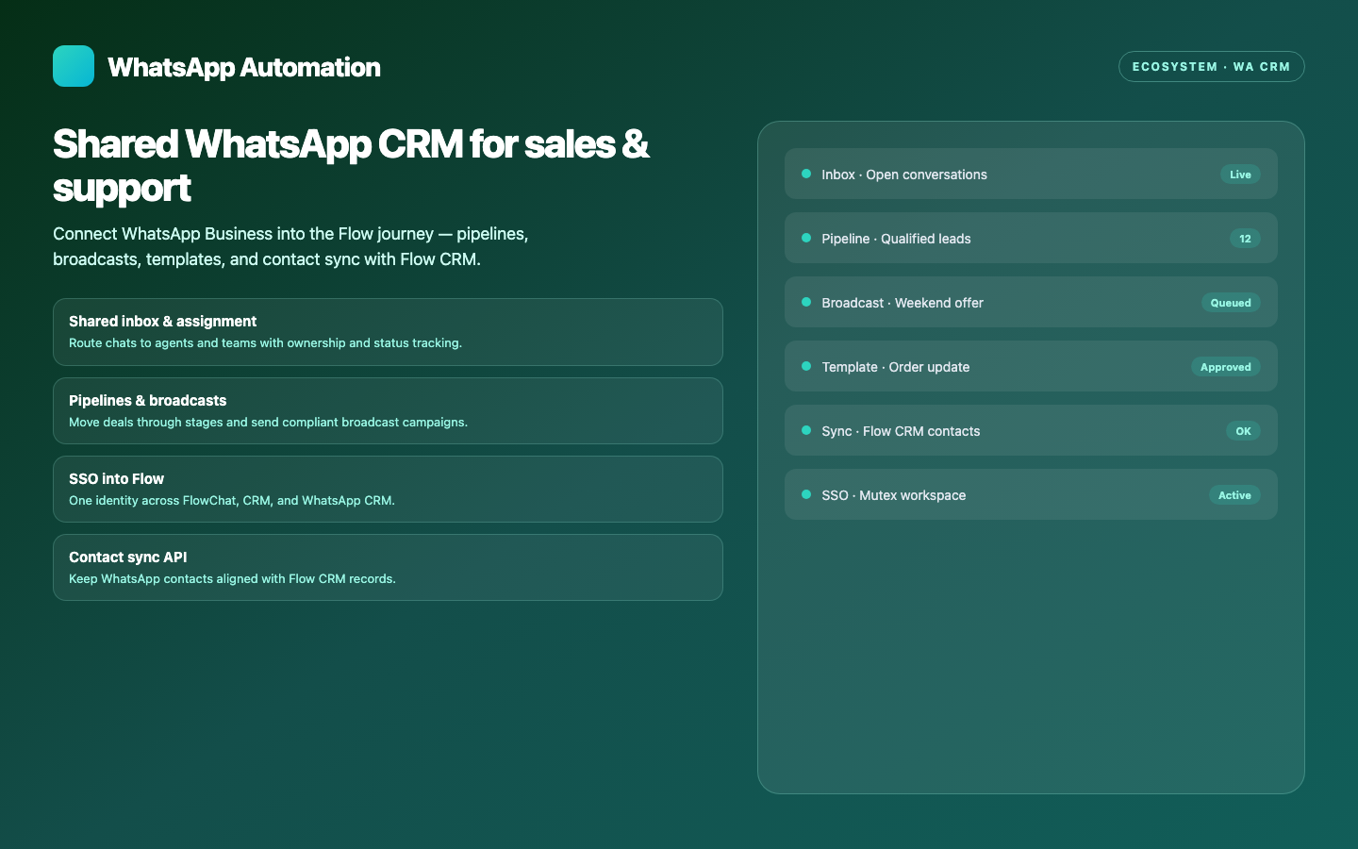This screenshot has height=849, width=1358.
Task: Select the Broadcast · Weekend offer row
Action: click(1031, 302)
